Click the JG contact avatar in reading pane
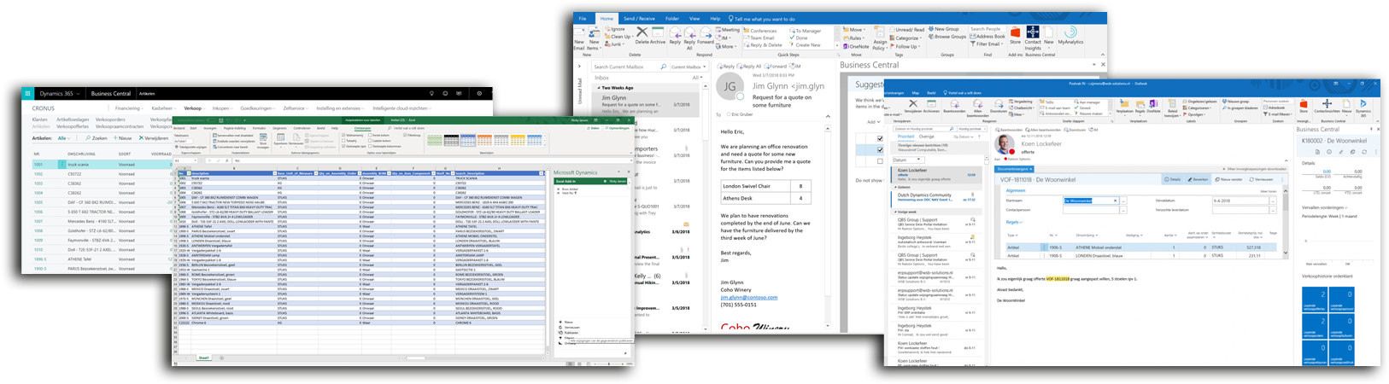This screenshot has width=1389, height=384. pyautogui.click(x=731, y=86)
